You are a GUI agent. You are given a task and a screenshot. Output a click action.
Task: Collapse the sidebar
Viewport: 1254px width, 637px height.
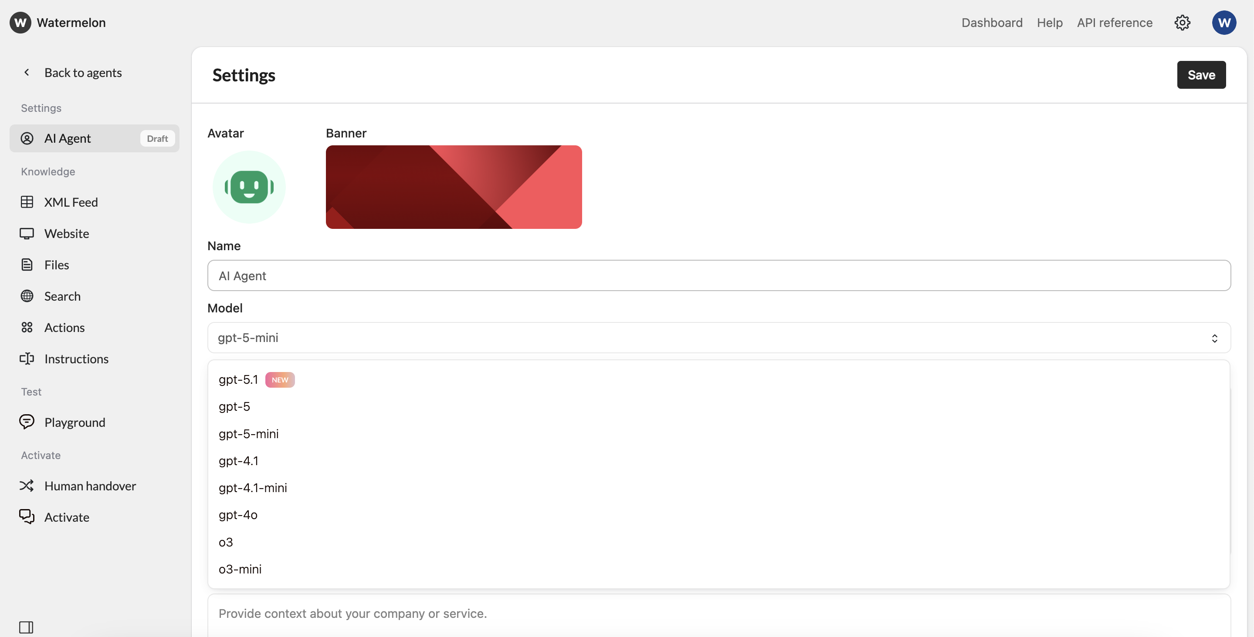(26, 627)
